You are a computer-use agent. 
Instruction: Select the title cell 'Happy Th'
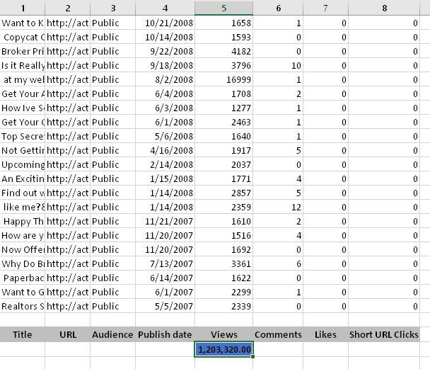(23, 221)
